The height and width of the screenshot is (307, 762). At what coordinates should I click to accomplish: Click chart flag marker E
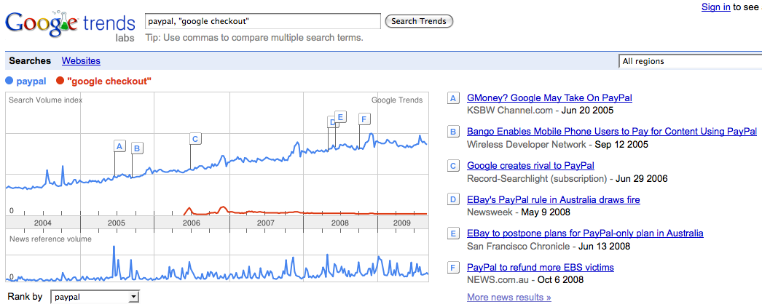pyautogui.click(x=340, y=116)
